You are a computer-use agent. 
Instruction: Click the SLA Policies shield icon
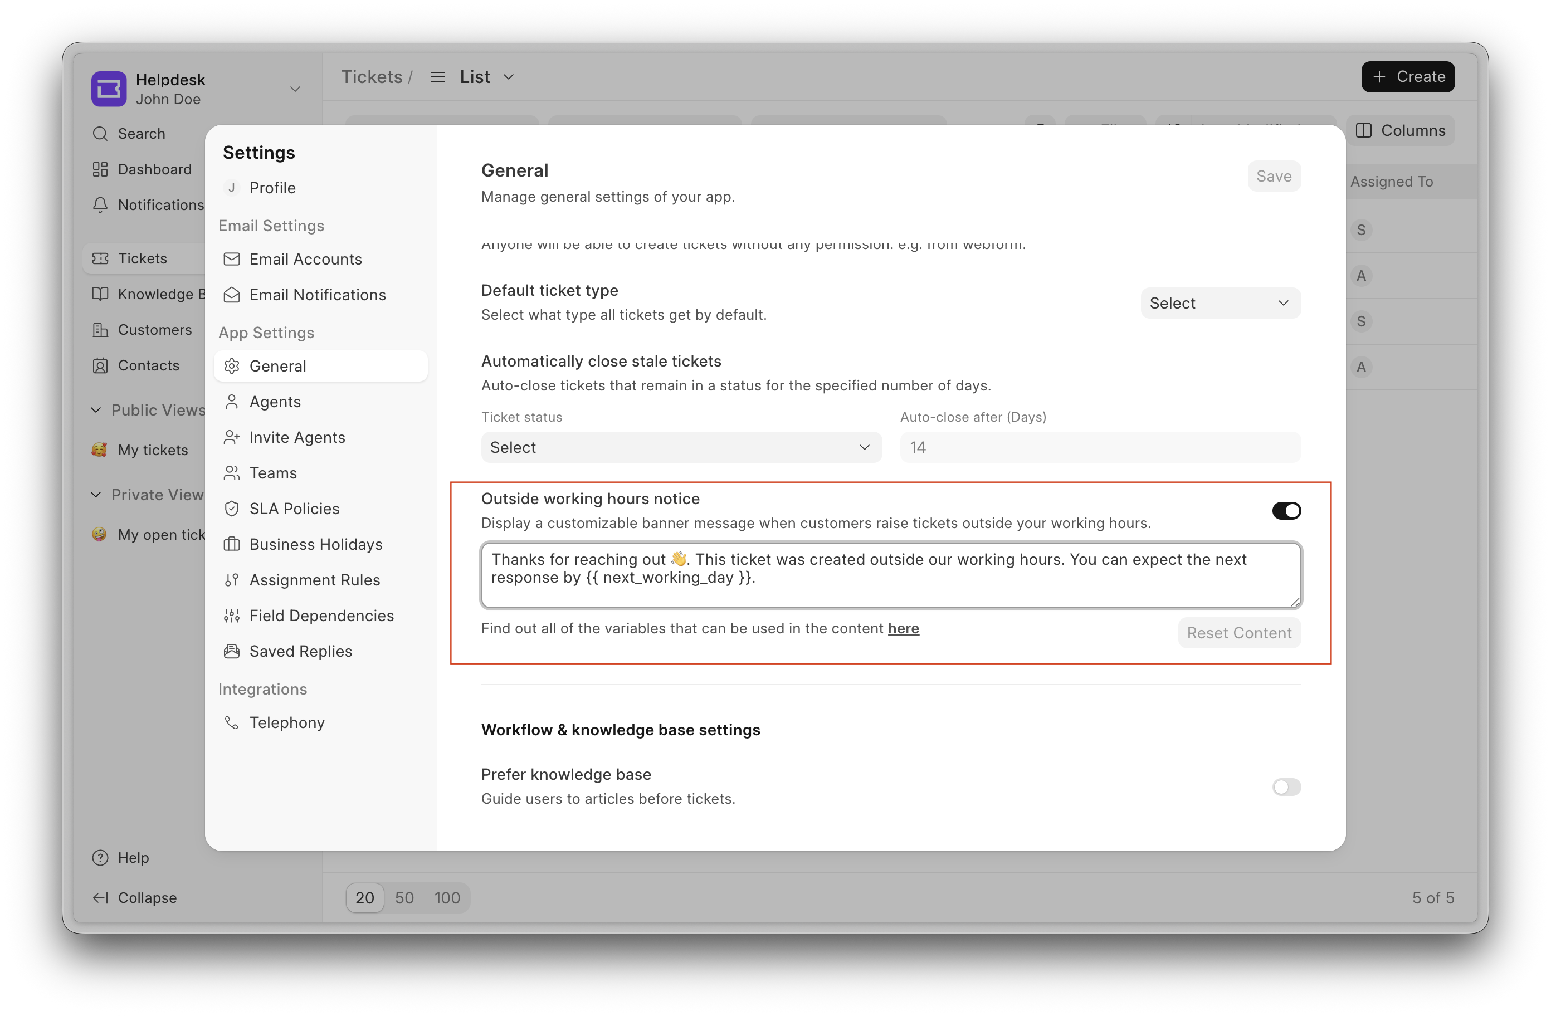point(231,509)
